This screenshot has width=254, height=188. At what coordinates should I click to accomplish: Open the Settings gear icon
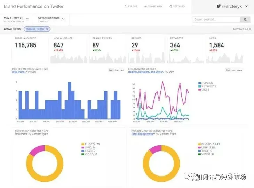(x=171, y=6)
